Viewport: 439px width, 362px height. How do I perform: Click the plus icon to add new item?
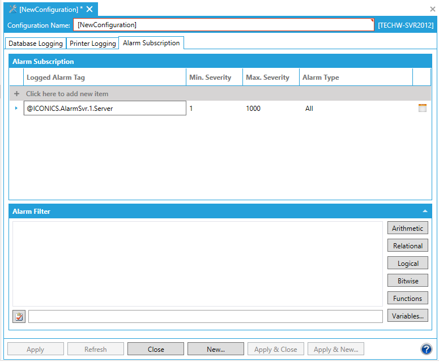(16, 94)
